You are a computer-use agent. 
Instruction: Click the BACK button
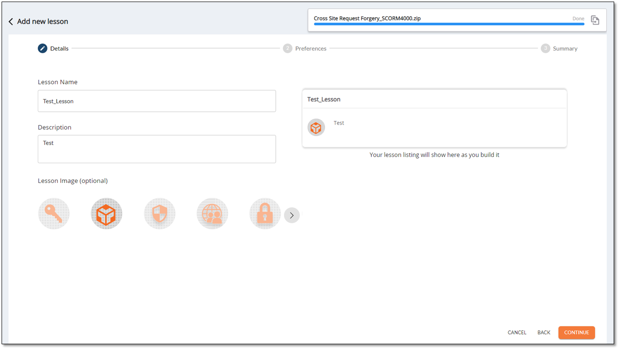[x=543, y=332]
